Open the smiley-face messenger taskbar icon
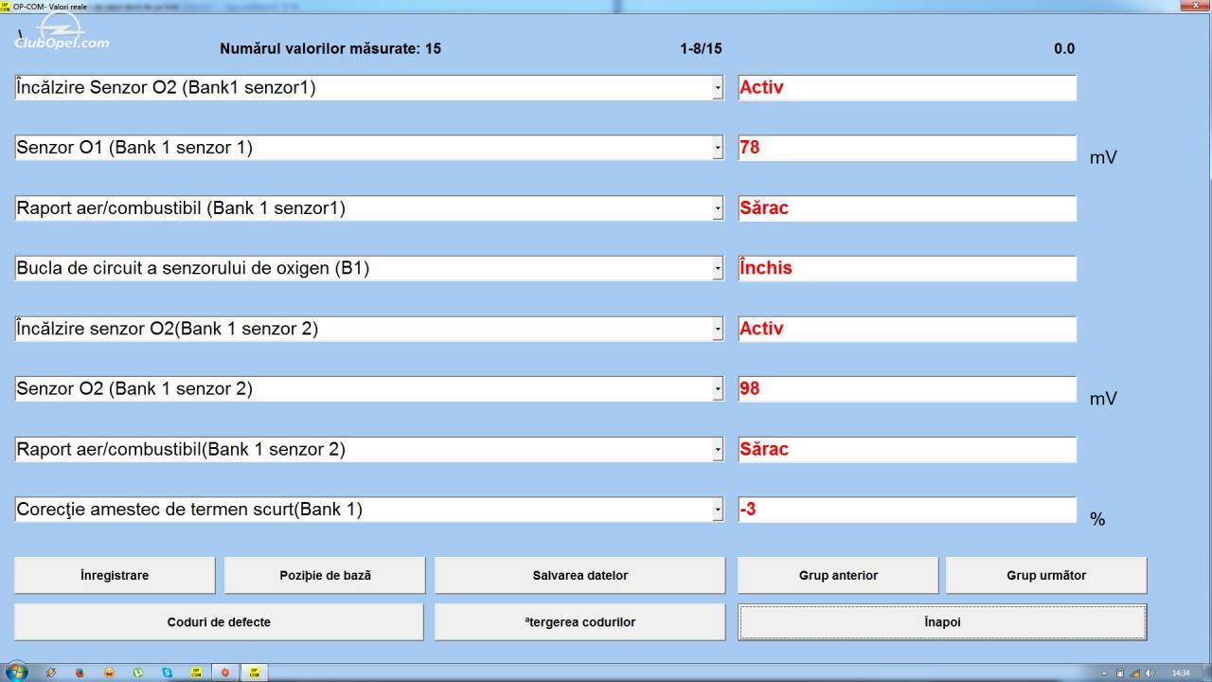This screenshot has width=1212, height=682. coord(110,673)
